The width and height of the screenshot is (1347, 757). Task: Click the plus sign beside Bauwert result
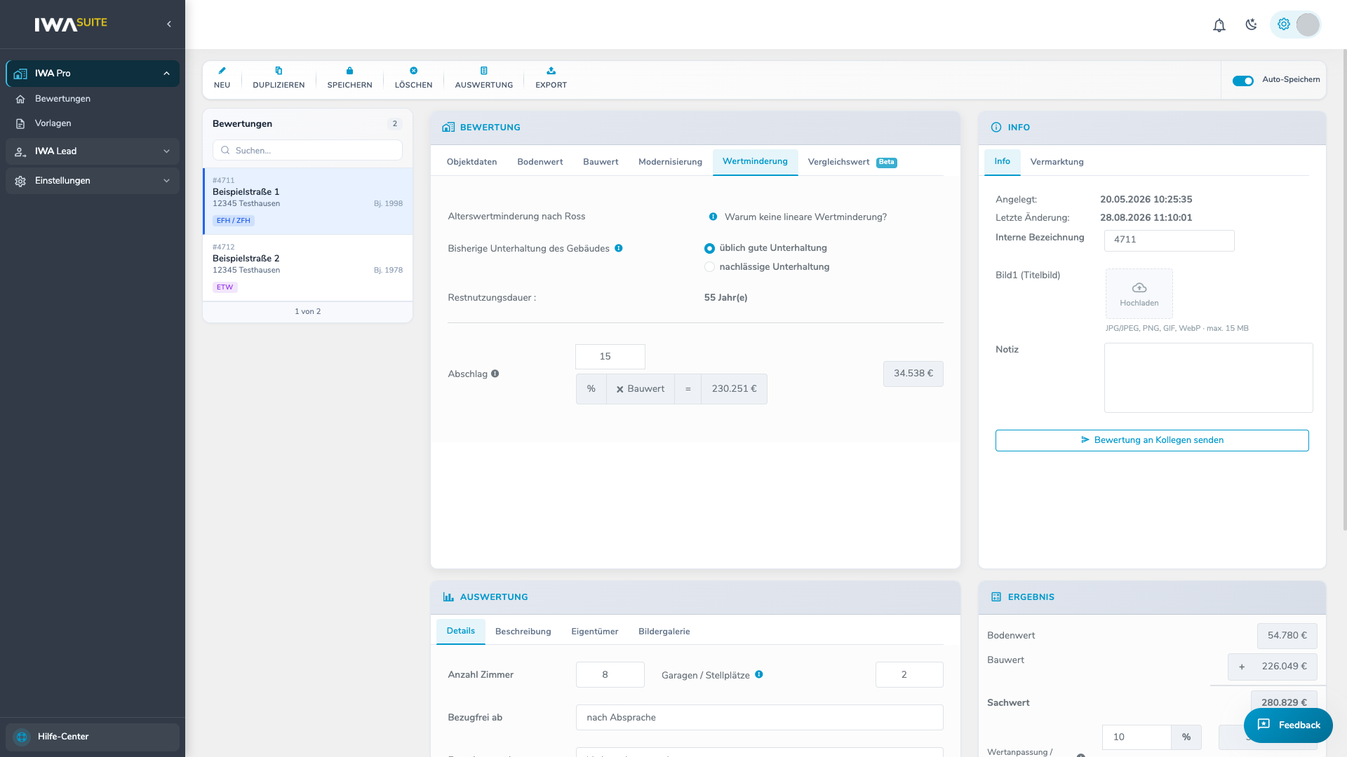(1242, 667)
